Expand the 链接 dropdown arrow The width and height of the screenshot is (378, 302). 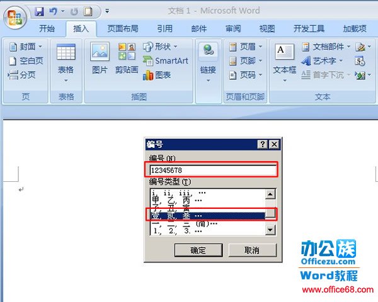point(209,81)
